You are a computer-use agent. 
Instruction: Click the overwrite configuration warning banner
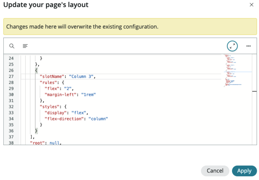point(130,26)
